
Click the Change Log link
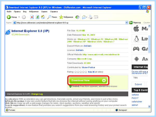[37, 94]
